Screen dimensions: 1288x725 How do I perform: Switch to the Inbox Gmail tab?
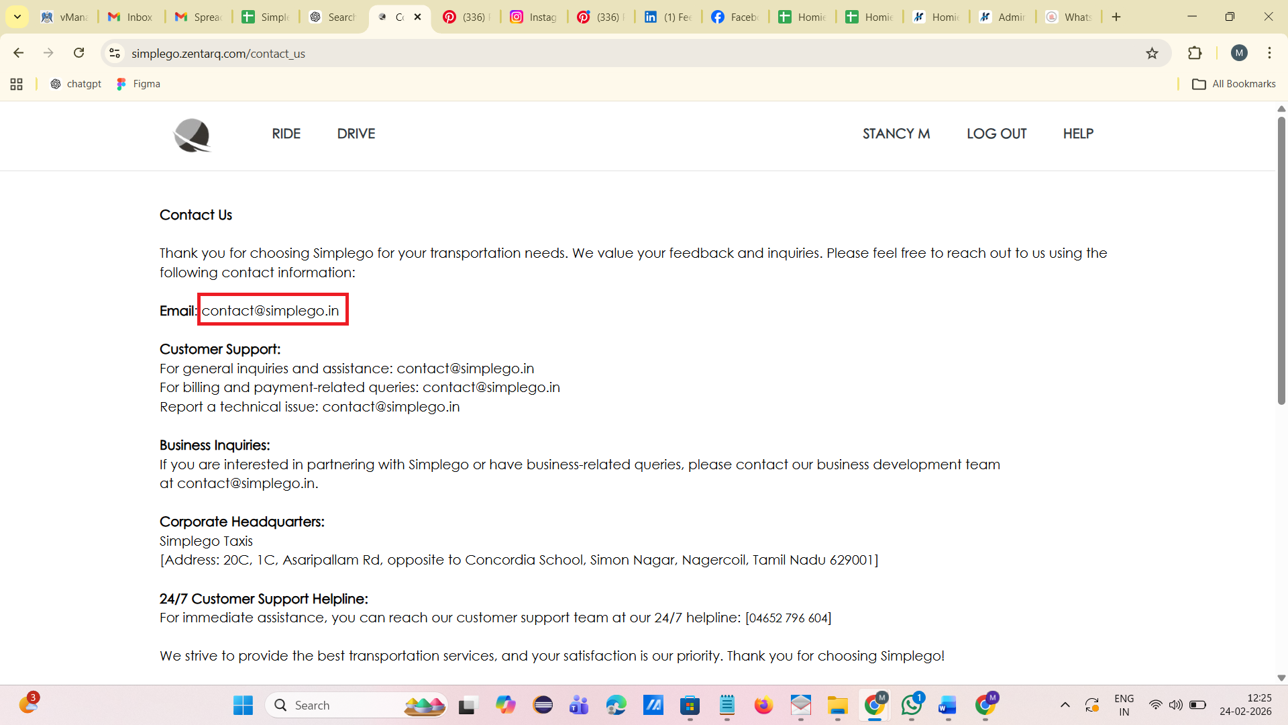[131, 17]
